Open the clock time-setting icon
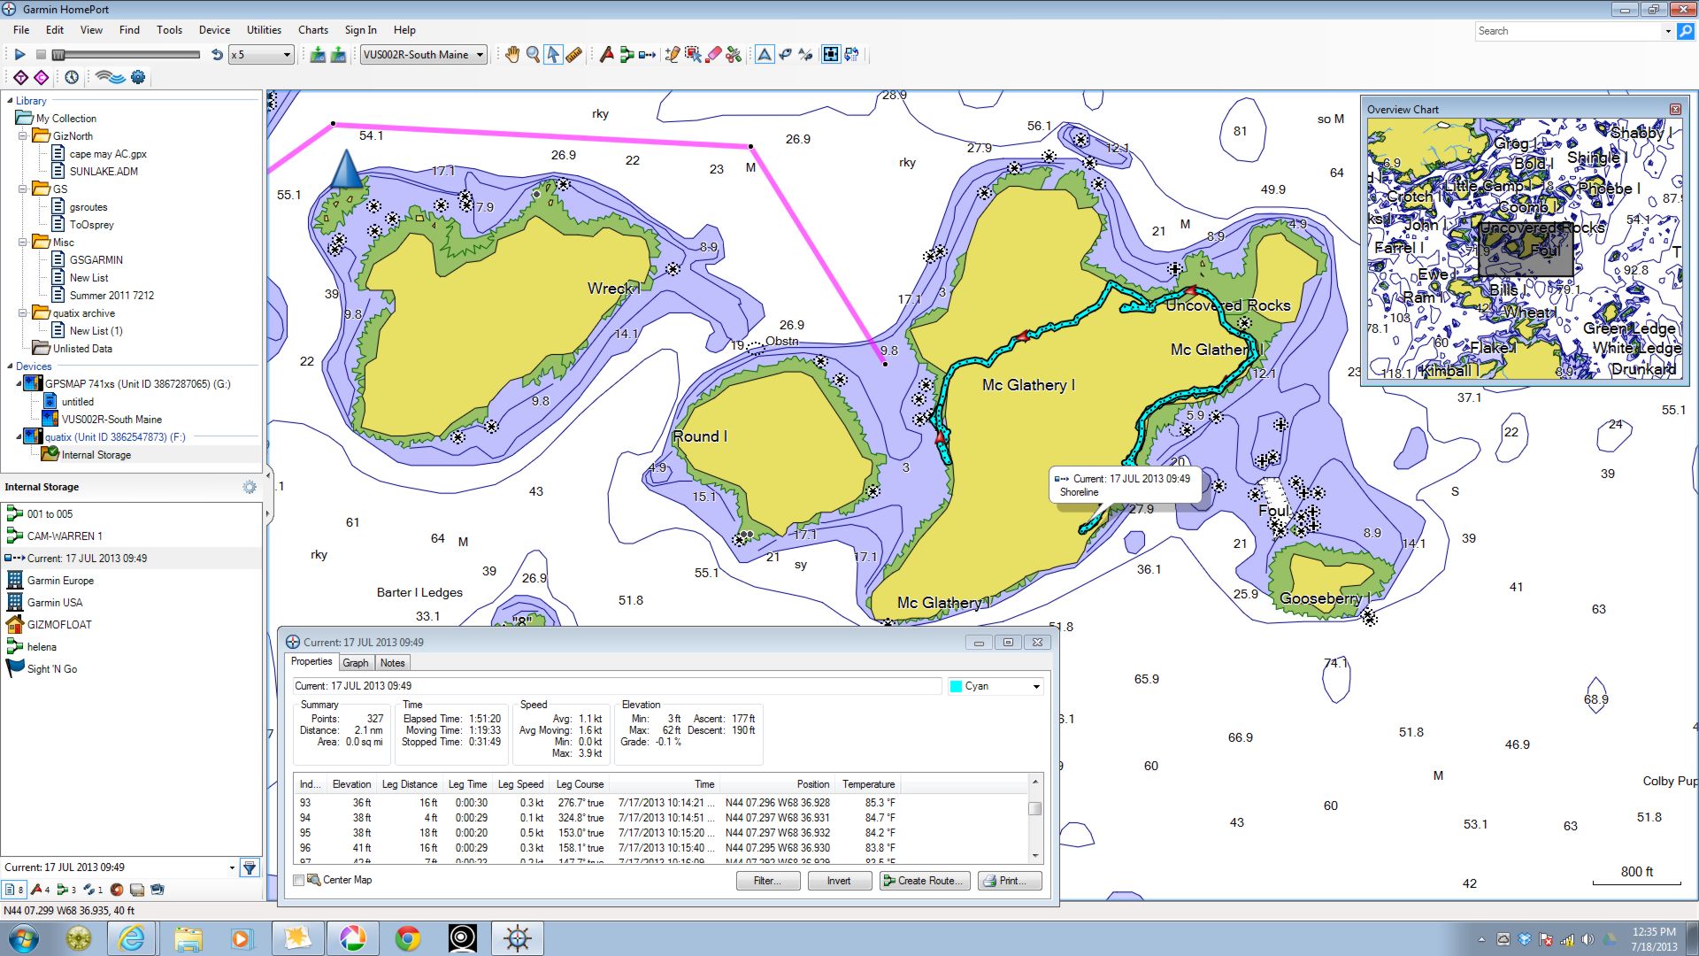This screenshot has width=1699, height=956. tap(72, 78)
